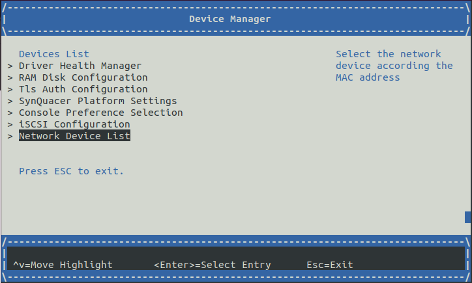Click the Press ESC to exit text

click(x=71, y=171)
